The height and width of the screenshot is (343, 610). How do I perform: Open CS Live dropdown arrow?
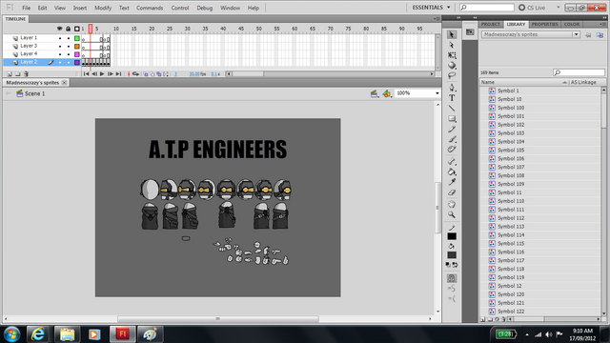[559, 8]
